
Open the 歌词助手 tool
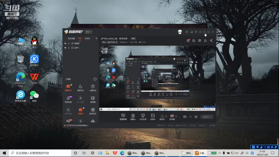pos(93,111)
